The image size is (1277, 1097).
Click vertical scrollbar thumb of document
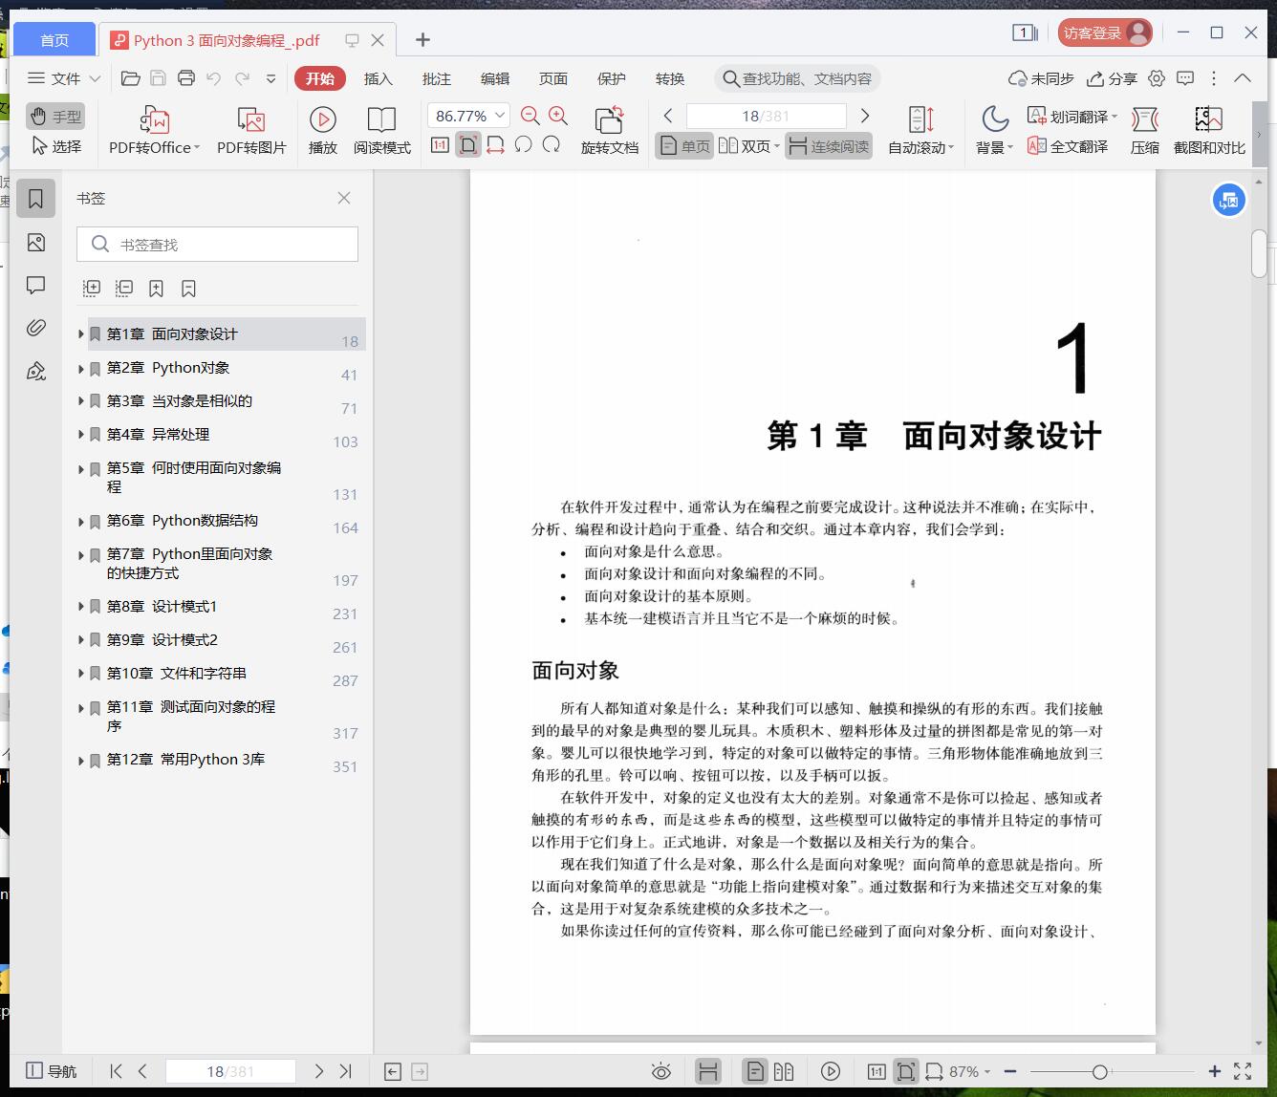pos(1259,253)
